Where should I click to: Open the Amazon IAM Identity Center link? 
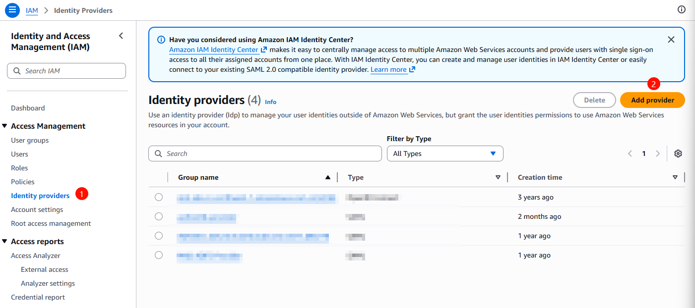(218, 50)
